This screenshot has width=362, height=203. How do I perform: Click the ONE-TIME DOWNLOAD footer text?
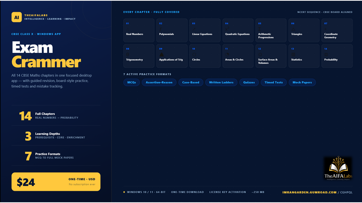tap(187, 192)
